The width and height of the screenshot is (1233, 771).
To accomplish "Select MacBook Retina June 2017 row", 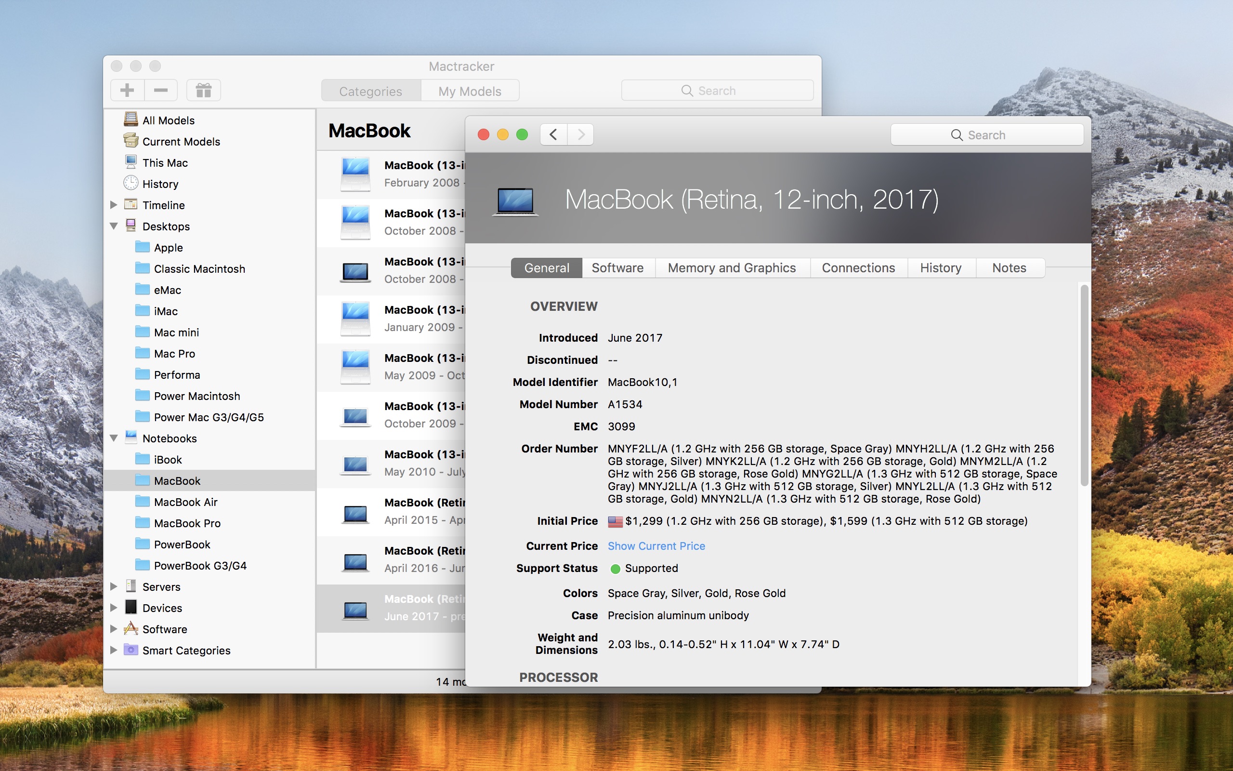I will point(391,608).
